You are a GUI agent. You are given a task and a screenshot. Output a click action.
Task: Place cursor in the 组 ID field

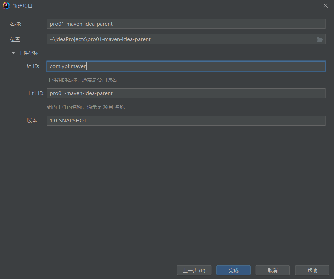[186, 66]
